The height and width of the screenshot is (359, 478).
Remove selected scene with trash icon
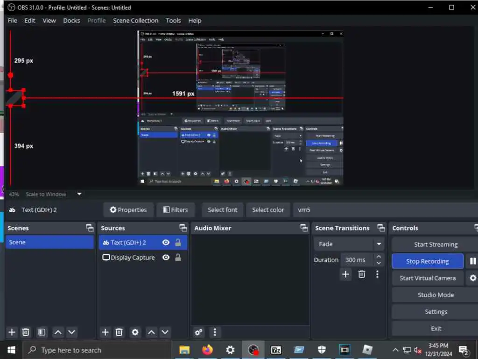click(x=26, y=332)
